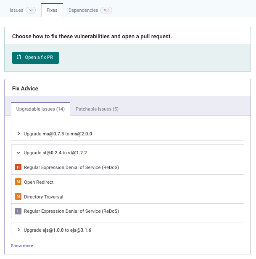
Task: Click the Open a fix PR button
Action: click(35, 58)
